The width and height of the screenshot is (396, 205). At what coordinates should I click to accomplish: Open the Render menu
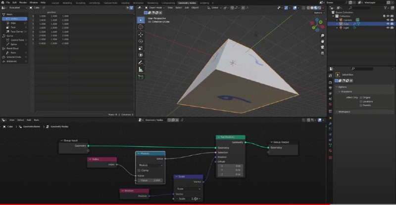[23, 2]
